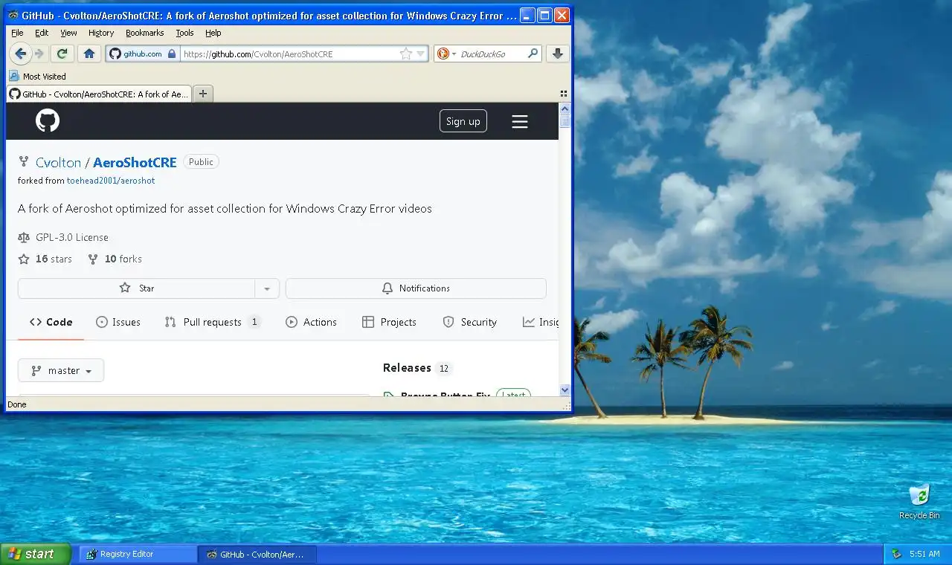952x565 pixels.
Task: Reload the page with the refresh button
Action: pyautogui.click(x=62, y=54)
